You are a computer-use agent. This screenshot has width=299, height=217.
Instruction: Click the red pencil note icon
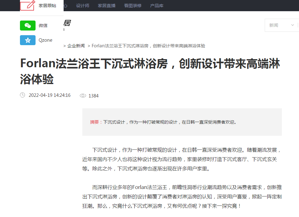pyautogui.click(x=28, y=5)
